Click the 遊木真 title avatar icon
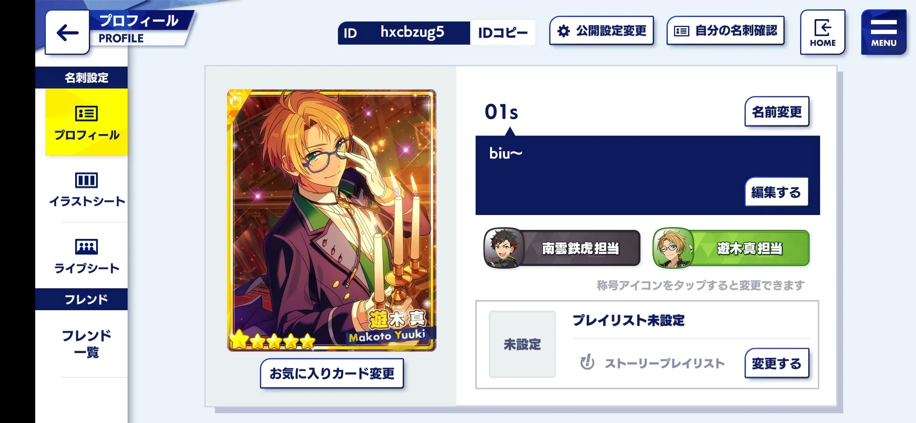Image resolution: width=916 pixels, height=423 pixels. (673, 248)
